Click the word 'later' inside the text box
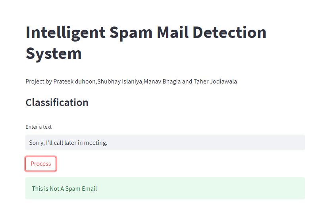 point(70,143)
